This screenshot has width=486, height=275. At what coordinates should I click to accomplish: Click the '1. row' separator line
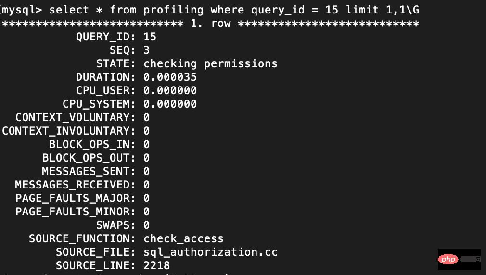(x=210, y=23)
